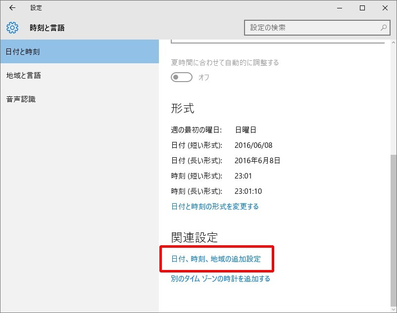Click the gear icon beside 時刻と言語
397x313 pixels.
pyautogui.click(x=12, y=28)
